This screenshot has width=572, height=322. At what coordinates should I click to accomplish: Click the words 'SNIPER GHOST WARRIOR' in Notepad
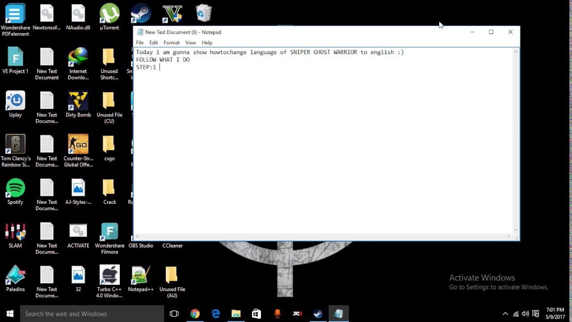[324, 52]
